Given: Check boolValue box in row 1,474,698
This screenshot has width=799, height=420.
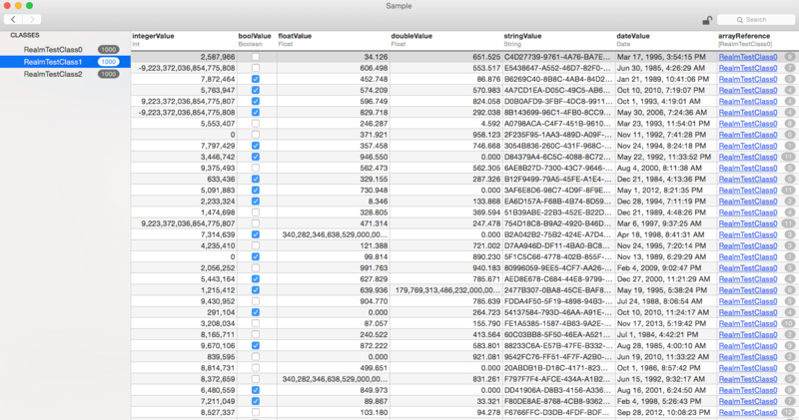Looking at the screenshot, I should (x=256, y=212).
